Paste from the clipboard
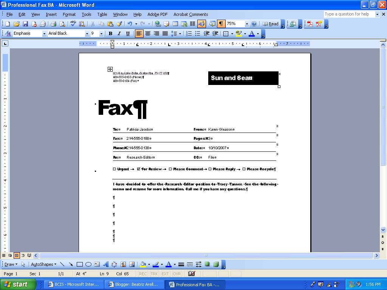The height and width of the screenshot is (290, 387). [110, 24]
